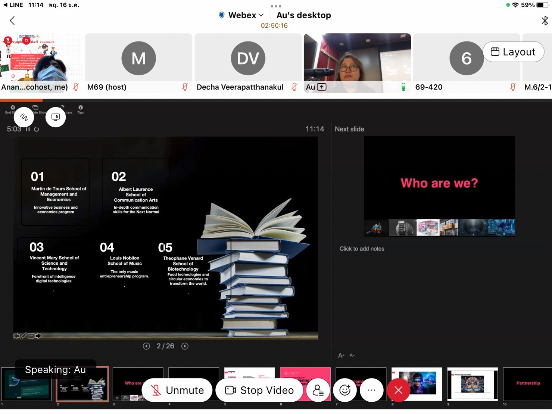Open the more options ellipsis
This screenshot has height=414, width=552.
[x=372, y=390]
